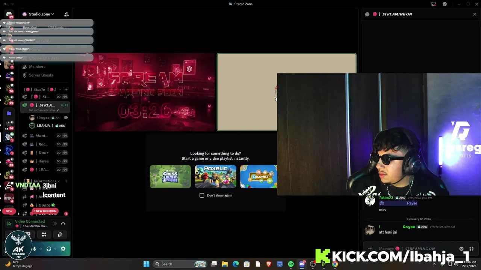This screenshot has height=270, width=481.
Task: Open the Windows Start button
Action: point(146,264)
